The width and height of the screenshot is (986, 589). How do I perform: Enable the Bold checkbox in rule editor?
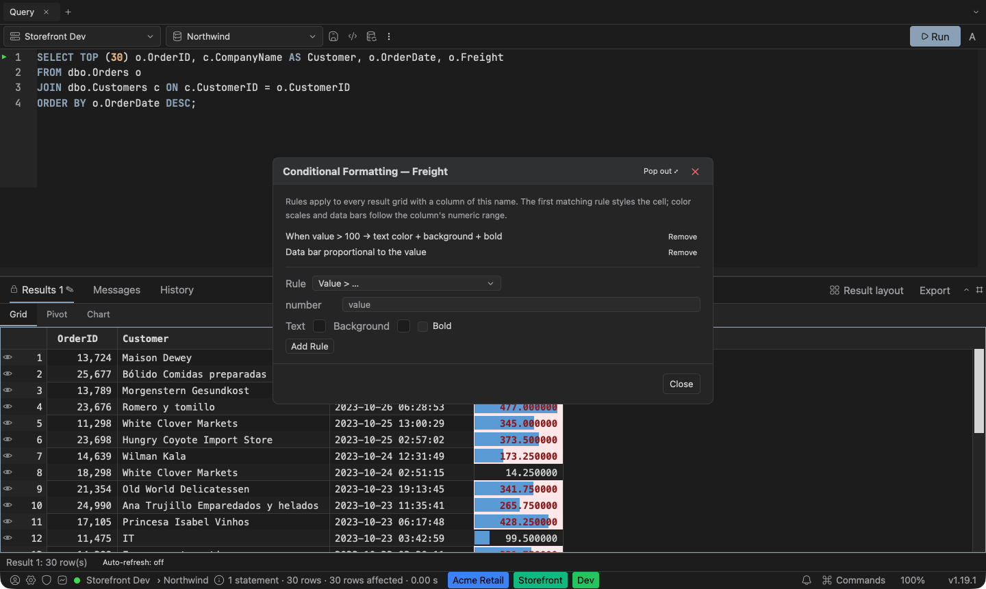(422, 326)
